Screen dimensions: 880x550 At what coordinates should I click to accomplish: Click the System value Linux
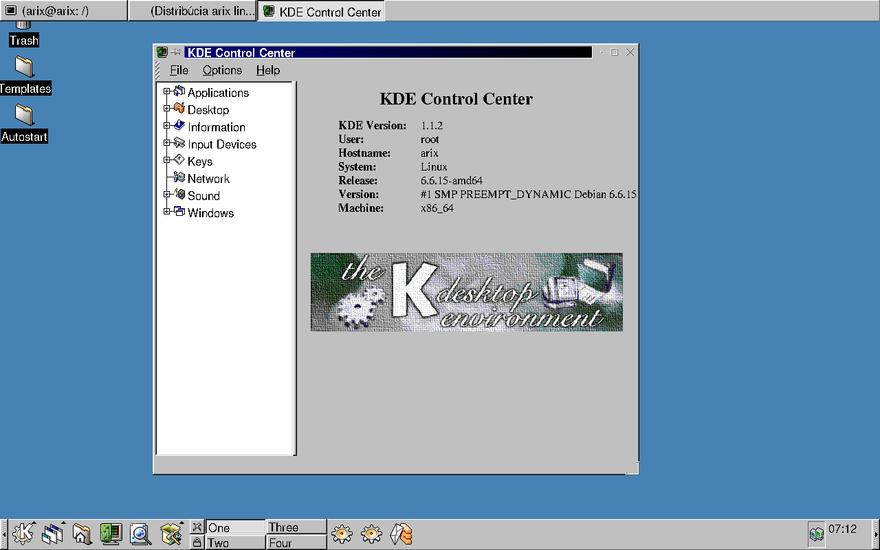pyautogui.click(x=434, y=167)
